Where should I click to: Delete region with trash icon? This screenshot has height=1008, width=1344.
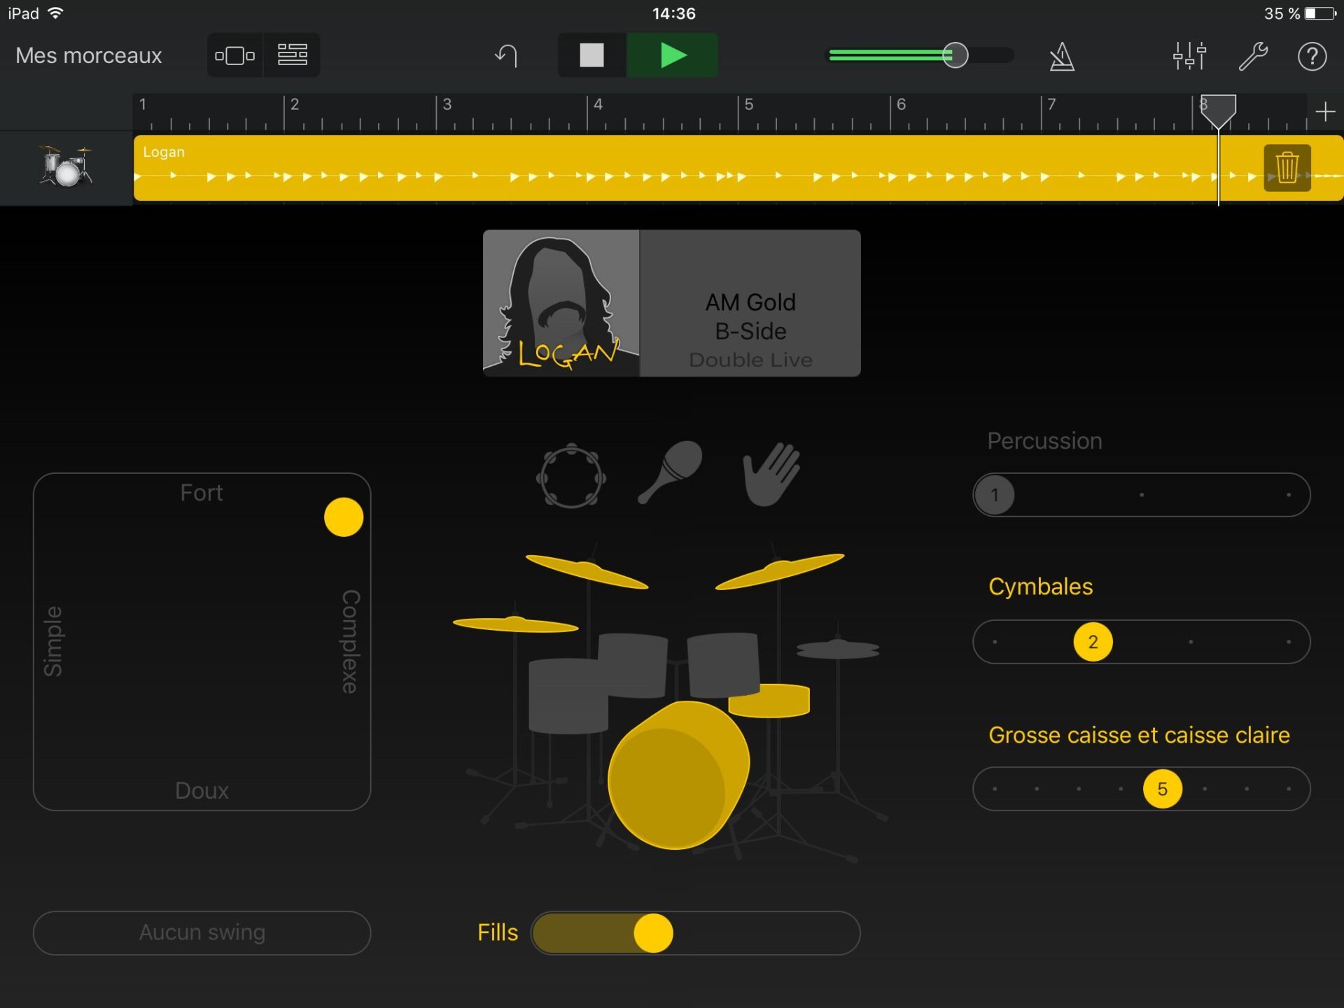pos(1287,168)
